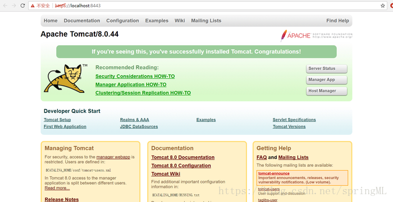This screenshot has width=393, height=202.
Task: Click the Developer Quick Start heading
Action: (72, 111)
